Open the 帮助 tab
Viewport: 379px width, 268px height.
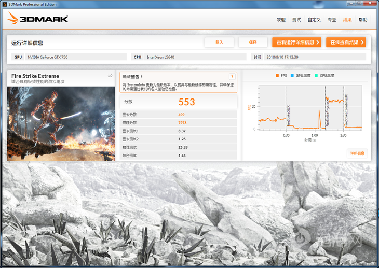point(363,20)
